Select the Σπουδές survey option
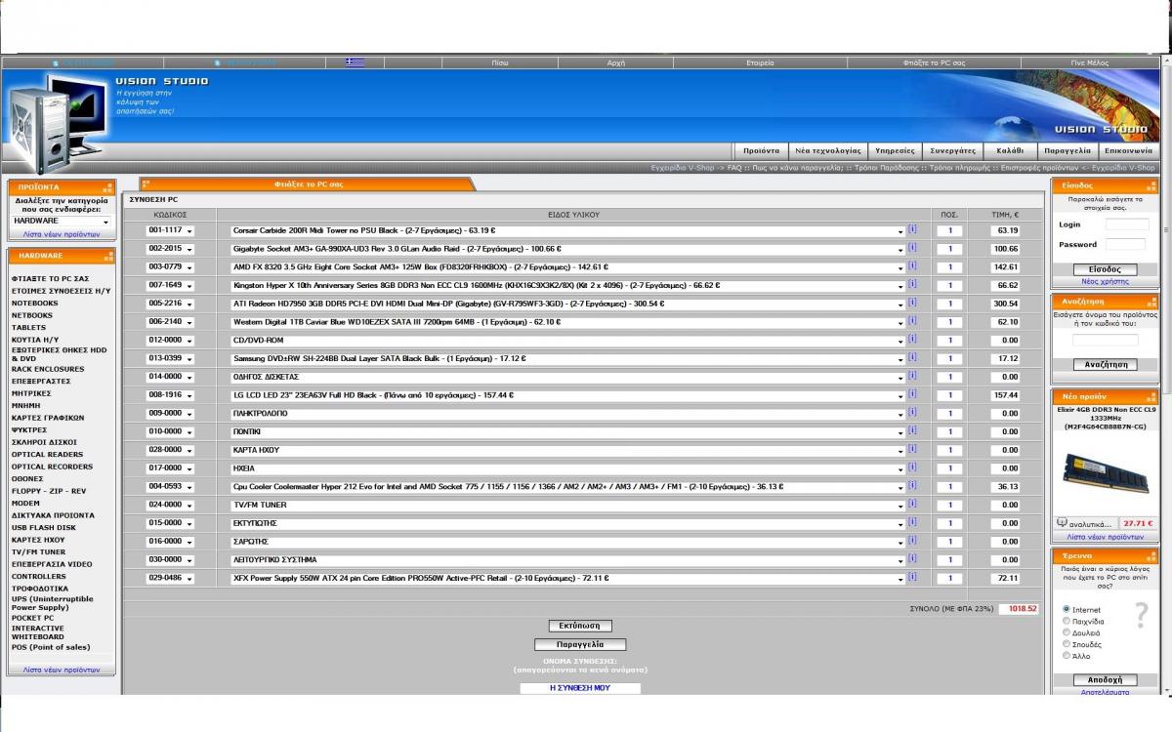The image size is (1172, 732). [x=1067, y=644]
